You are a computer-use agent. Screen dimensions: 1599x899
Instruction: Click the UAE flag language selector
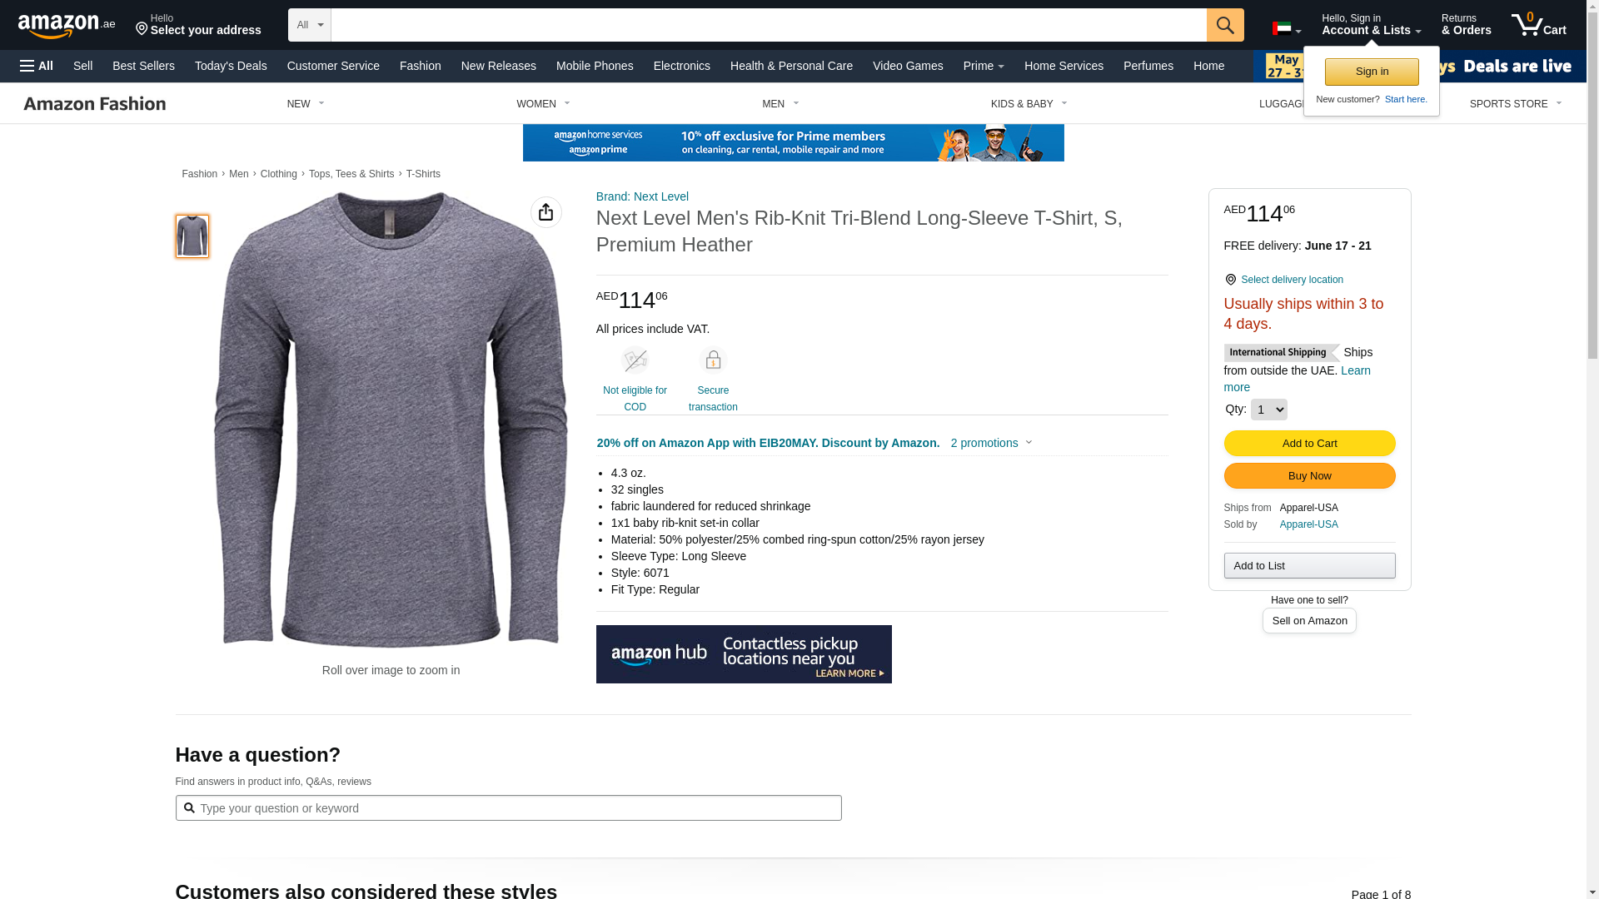pyautogui.click(x=1287, y=28)
